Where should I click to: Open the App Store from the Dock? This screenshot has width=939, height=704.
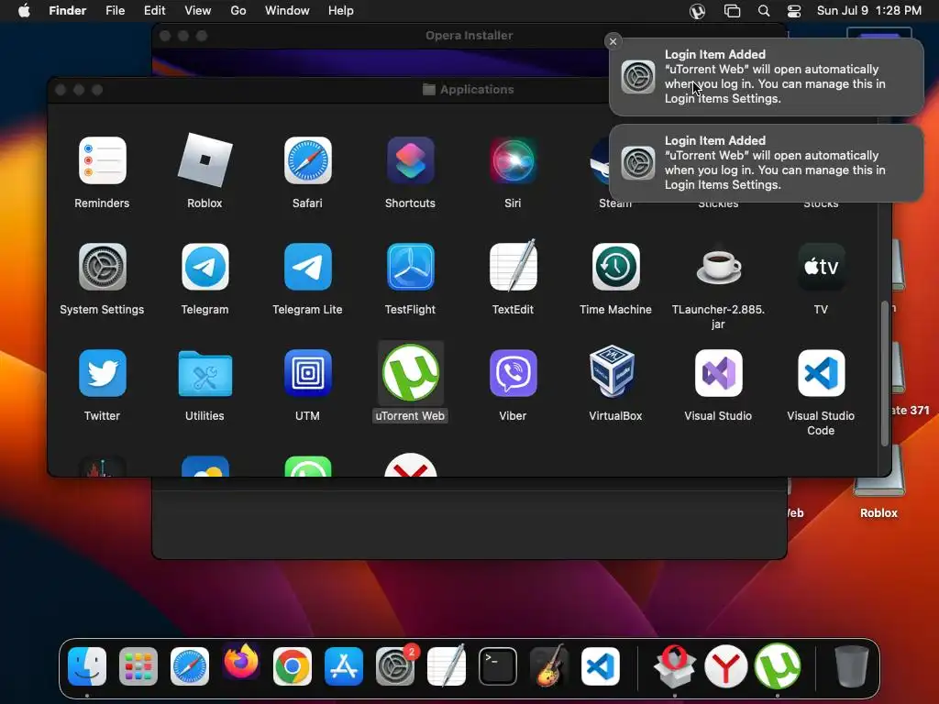pos(344,666)
